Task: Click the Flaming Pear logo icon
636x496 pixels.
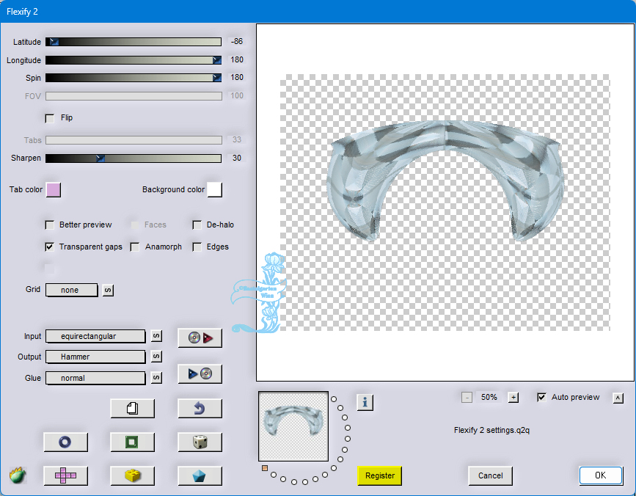Action: [18, 475]
